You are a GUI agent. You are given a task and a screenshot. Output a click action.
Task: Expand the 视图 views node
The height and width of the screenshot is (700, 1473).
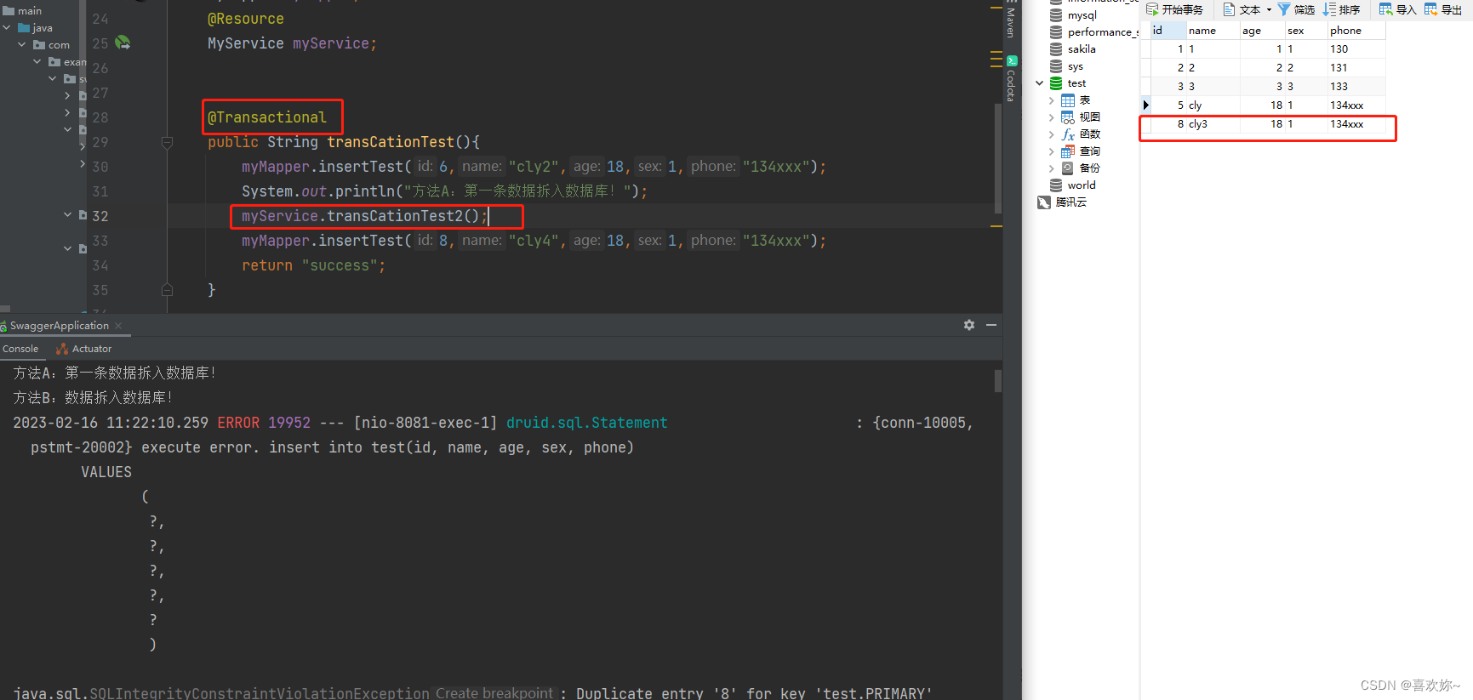click(1052, 117)
